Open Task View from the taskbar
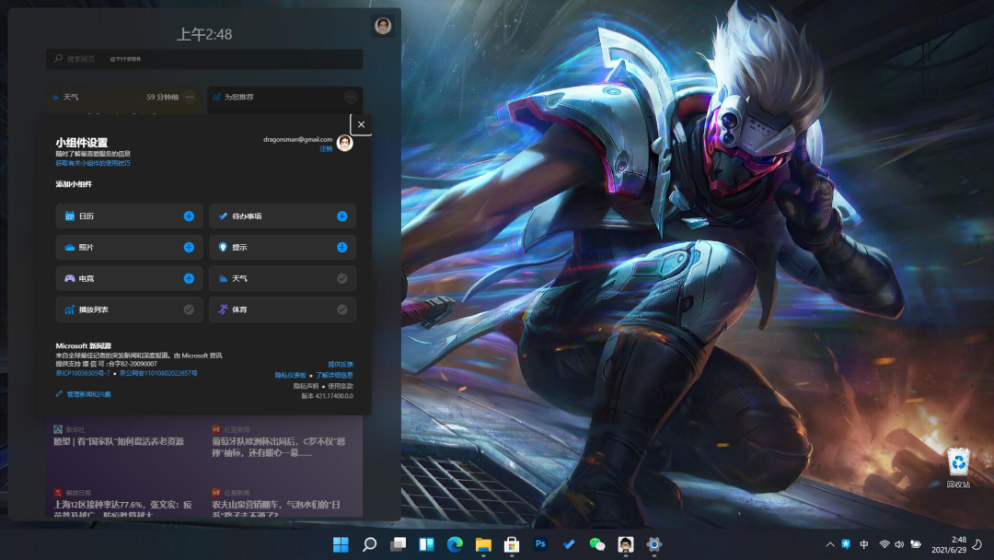Viewport: 994px width, 560px height. [x=398, y=544]
